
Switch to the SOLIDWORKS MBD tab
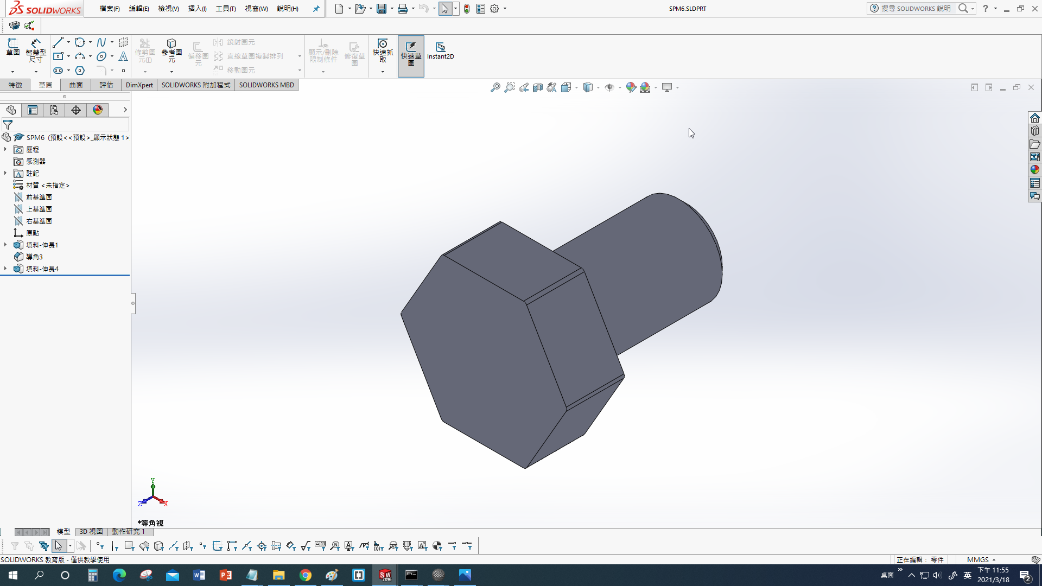click(266, 85)
